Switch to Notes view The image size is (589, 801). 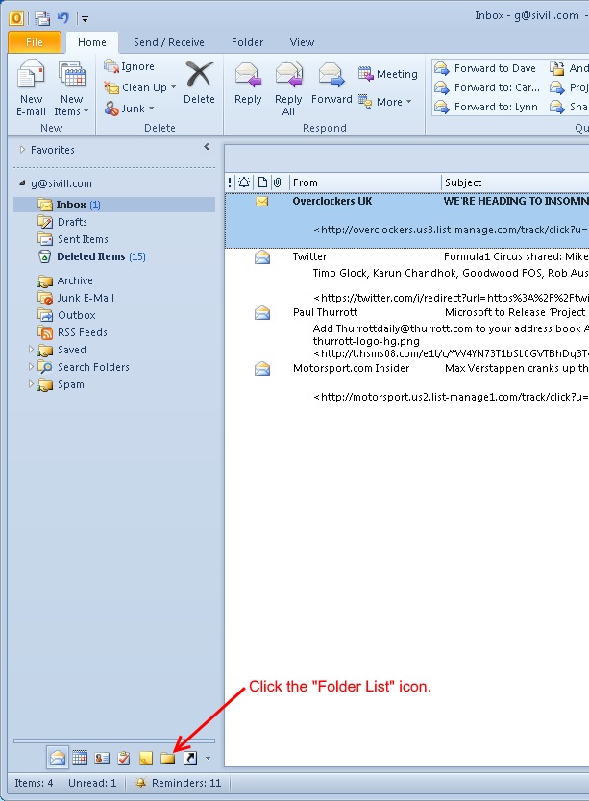146,758
